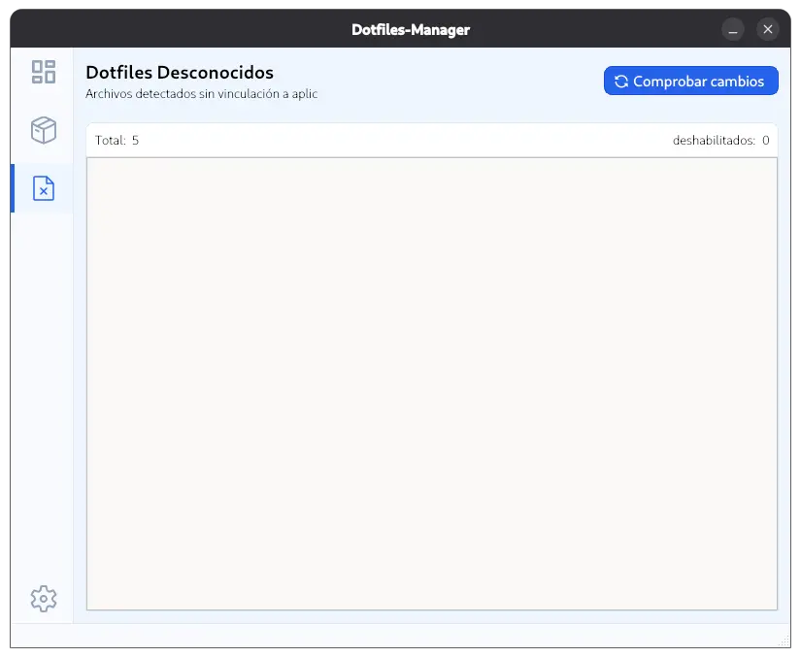Open settings via the gear icon

point(44,599)
